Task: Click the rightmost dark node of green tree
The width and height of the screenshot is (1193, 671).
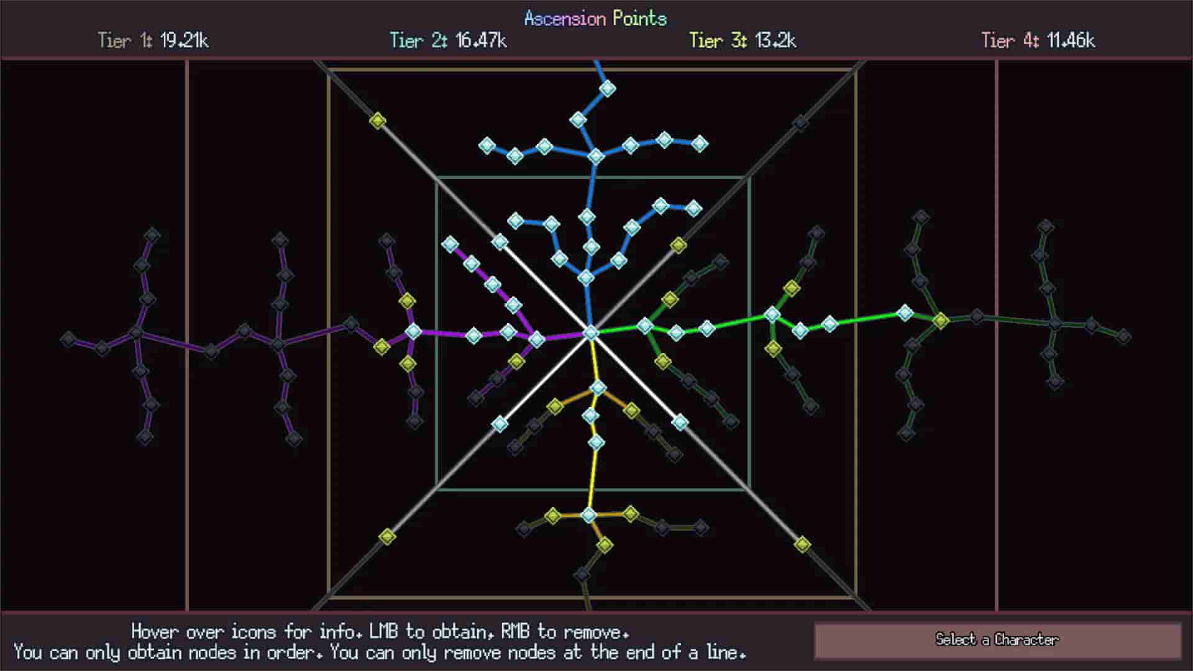Action: point(1123,336)
